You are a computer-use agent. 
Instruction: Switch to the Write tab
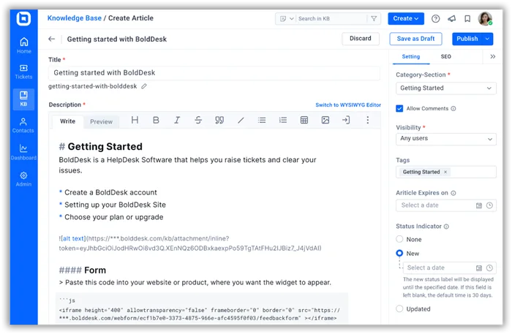coord(67,121)
